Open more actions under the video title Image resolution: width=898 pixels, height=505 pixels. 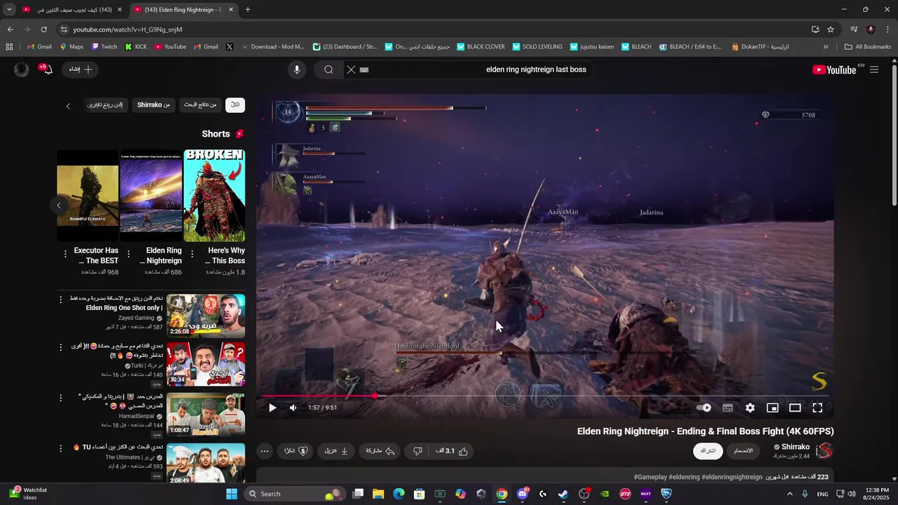click(264, 451)
